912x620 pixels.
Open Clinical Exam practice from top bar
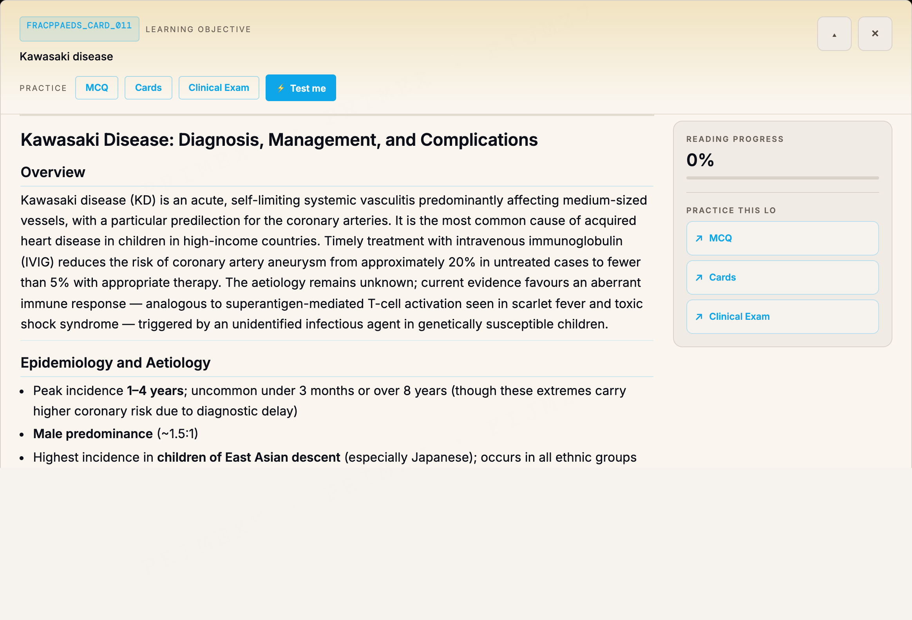coord(219,88)
